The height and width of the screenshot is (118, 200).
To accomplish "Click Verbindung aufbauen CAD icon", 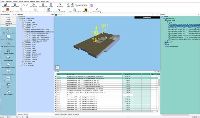I will [7, 9].
